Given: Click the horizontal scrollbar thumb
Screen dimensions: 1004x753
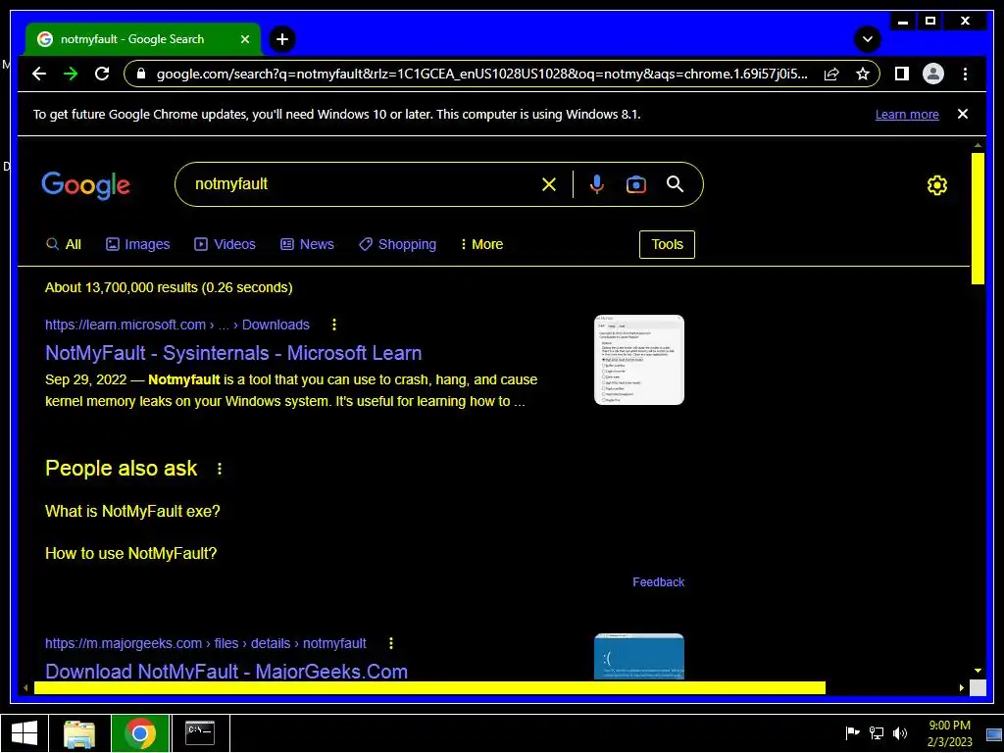Looking at the screenshot, I should [429, 687].
